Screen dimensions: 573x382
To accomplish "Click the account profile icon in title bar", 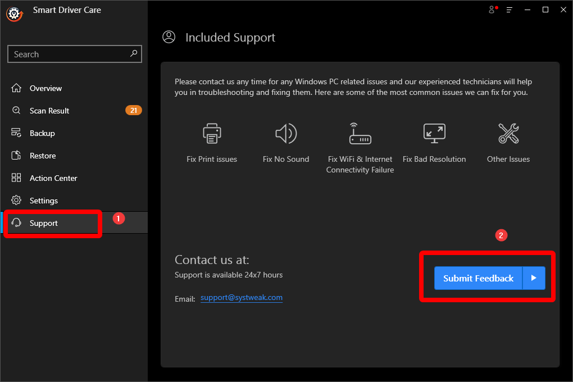I will 493,10.
